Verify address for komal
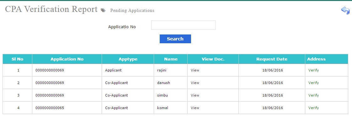This screenshot has height=126, width=352. point(313,108)
